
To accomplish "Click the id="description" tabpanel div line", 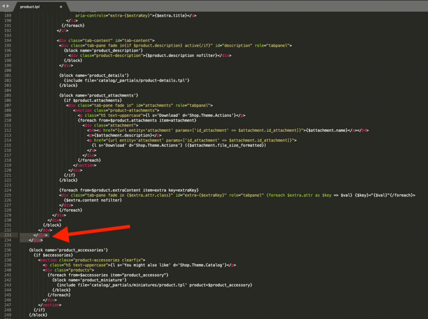I will tap(175, 45).
